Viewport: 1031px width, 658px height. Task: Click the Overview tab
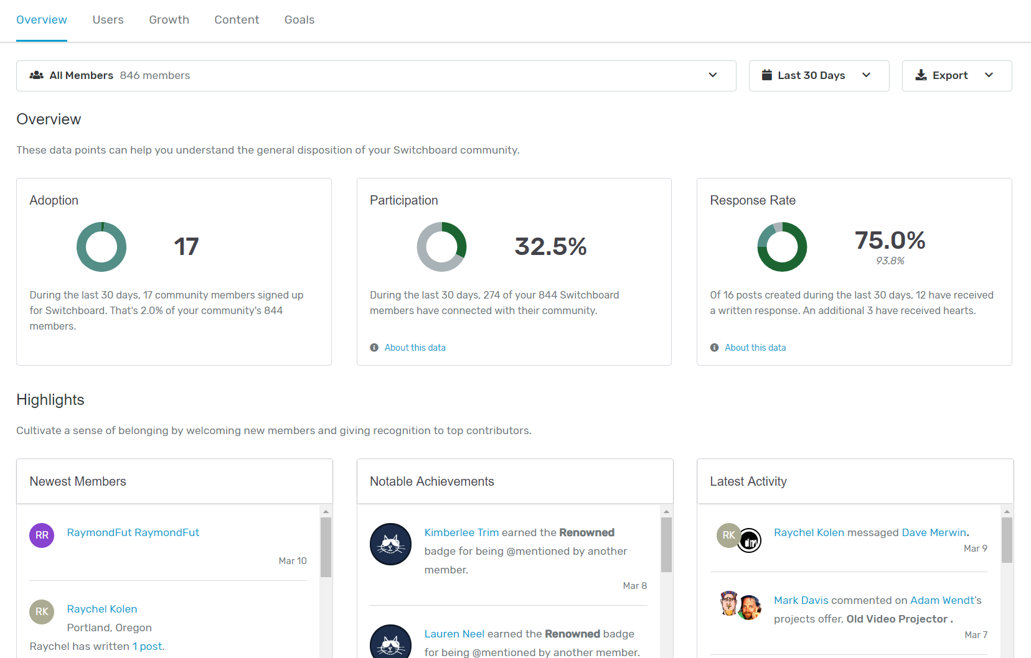(x=42, y=20)
